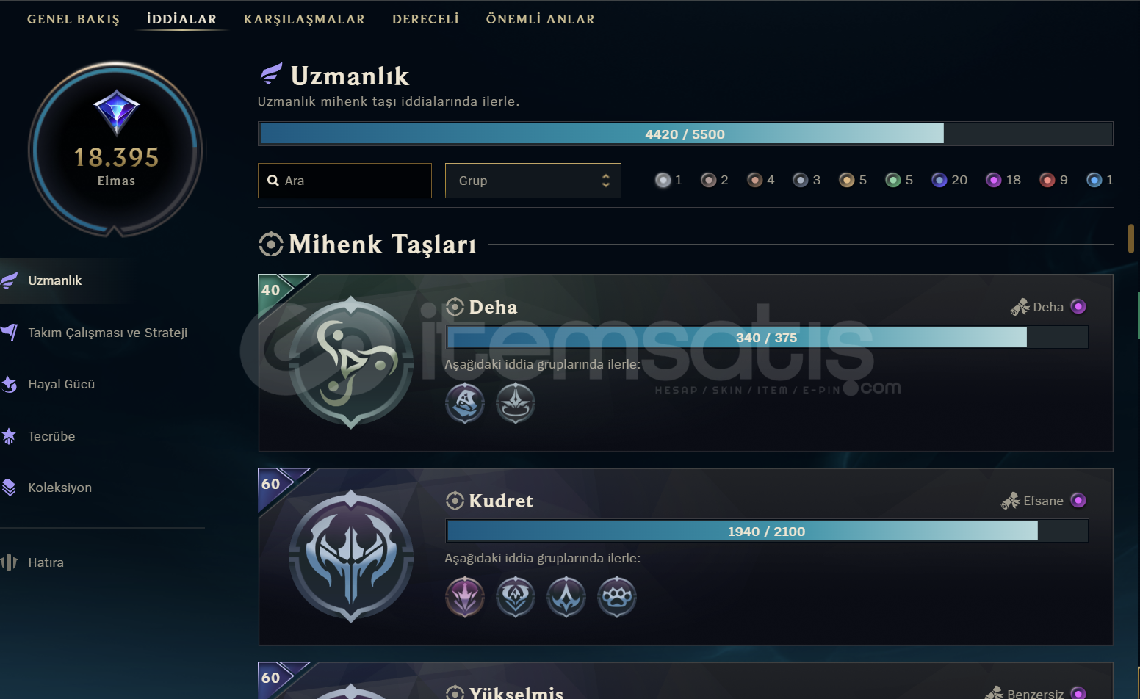Filter by the red tier count 9
This screenshot has width=1140, height=699.
1053,180
